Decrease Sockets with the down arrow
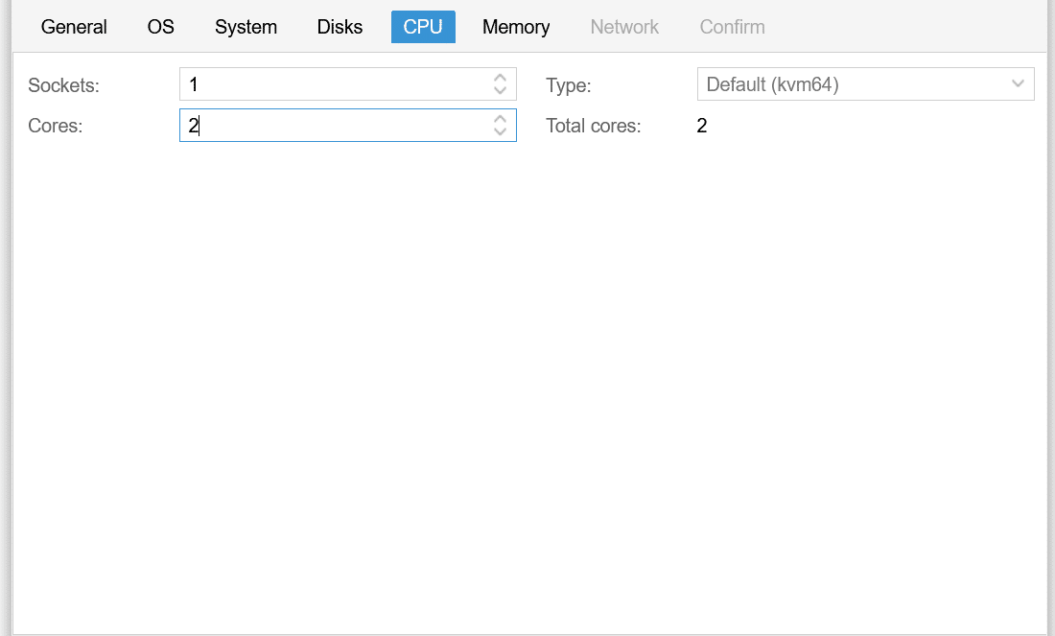Screen dimensions: 1055x636 click(x=500, y=91)
